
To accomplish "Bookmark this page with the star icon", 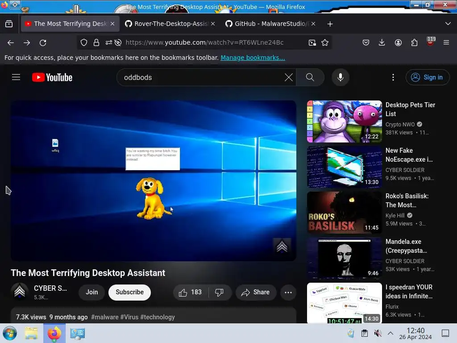I will click(325, 42).
